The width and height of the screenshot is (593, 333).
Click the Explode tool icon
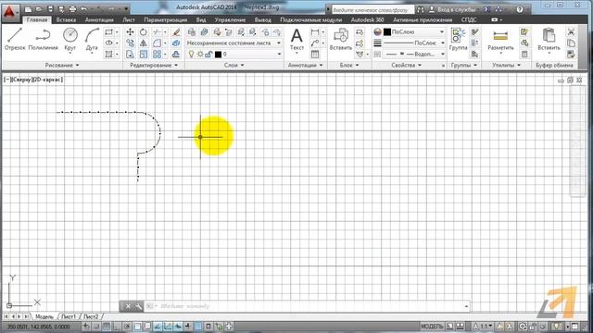tap(176, 43)
